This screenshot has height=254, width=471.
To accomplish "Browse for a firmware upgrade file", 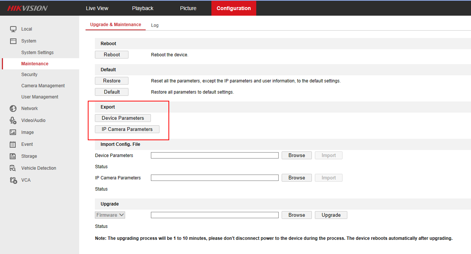I will (297, 215).
